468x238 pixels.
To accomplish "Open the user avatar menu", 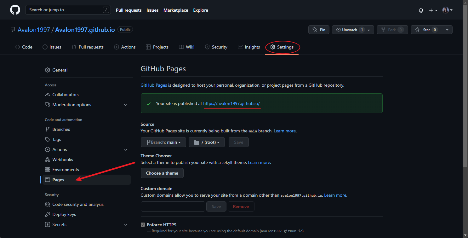I will [x=447, y=10].
